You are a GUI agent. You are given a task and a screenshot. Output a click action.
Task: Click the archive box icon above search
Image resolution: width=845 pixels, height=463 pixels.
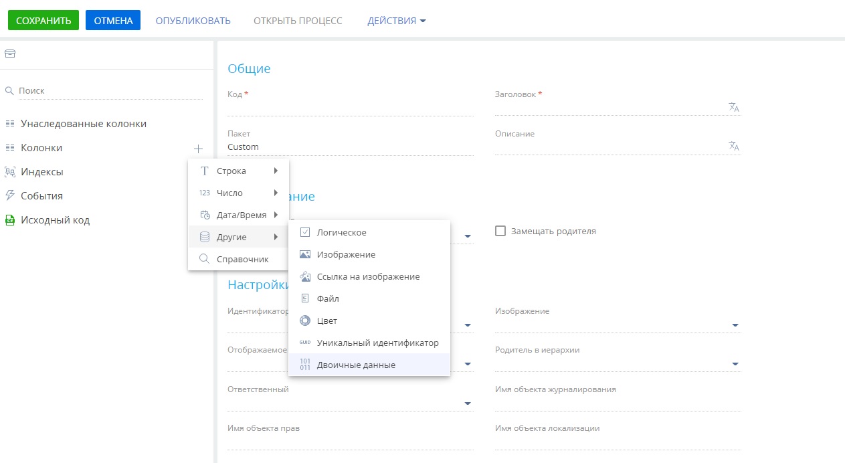[x=10, y=54]
